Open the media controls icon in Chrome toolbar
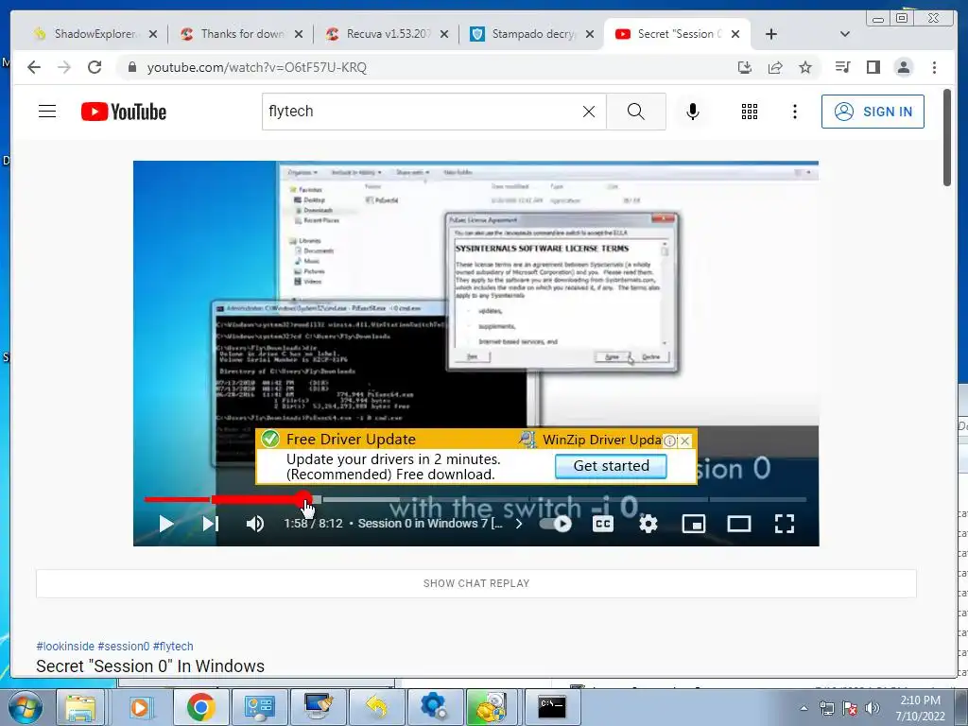Image resolution: width=968 pixels, height=726 pixels. [x=842, y=67]
